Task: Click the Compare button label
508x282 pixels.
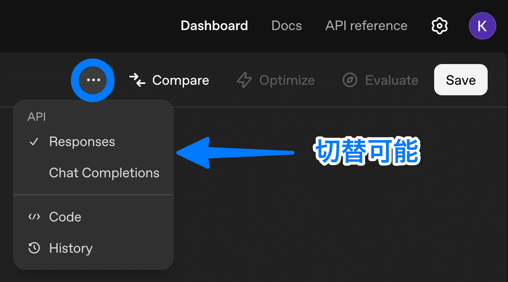Action: [x=181, y=80]
